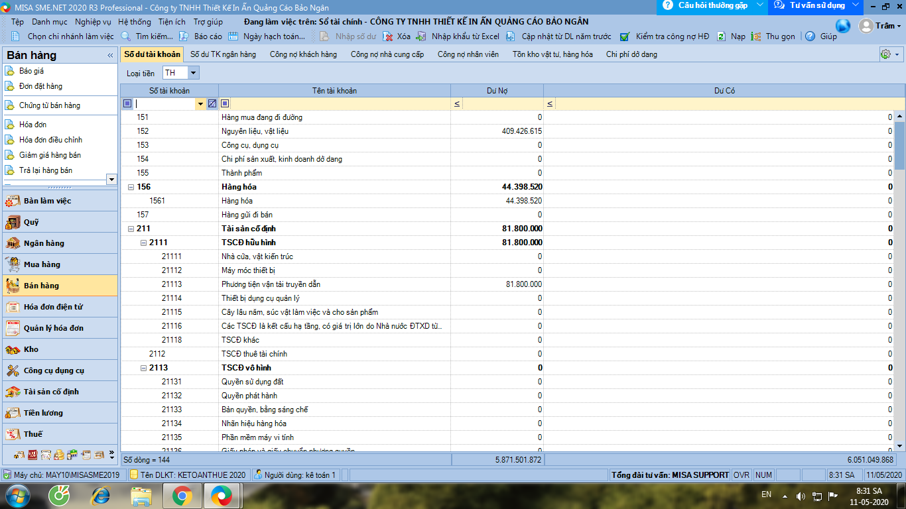Open the Kho warehouse module
The width and height of the screenshot is (906, 509).
click(31, 349)
